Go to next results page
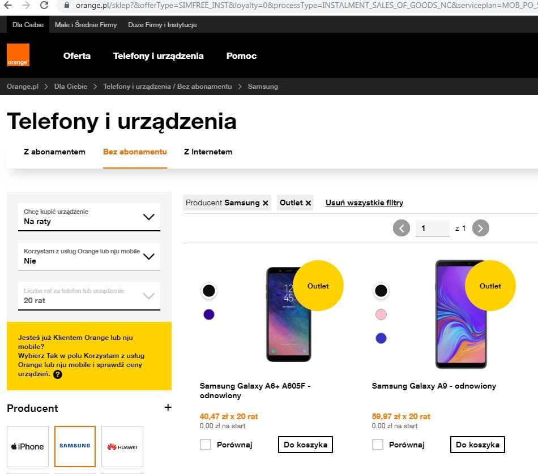 pyautogui.click(x=480, y=228)
